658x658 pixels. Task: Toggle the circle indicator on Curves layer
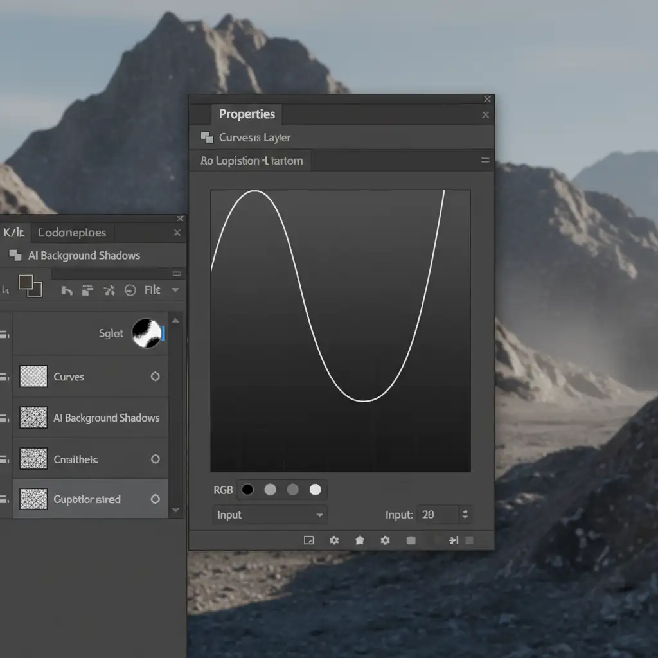tap(155, 377)
